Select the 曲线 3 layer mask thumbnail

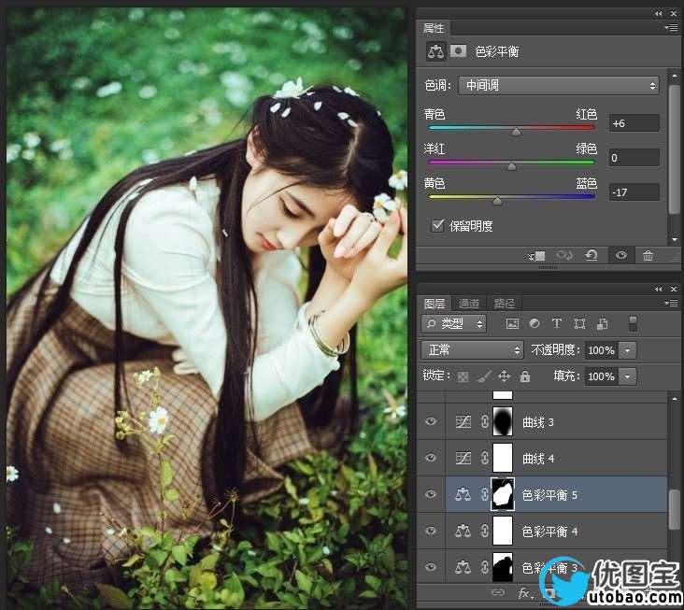pos(503,421)
